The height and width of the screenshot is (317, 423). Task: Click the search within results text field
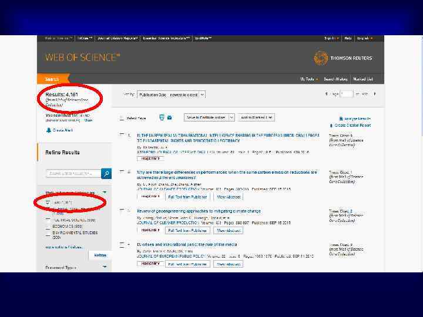(73, 173)
